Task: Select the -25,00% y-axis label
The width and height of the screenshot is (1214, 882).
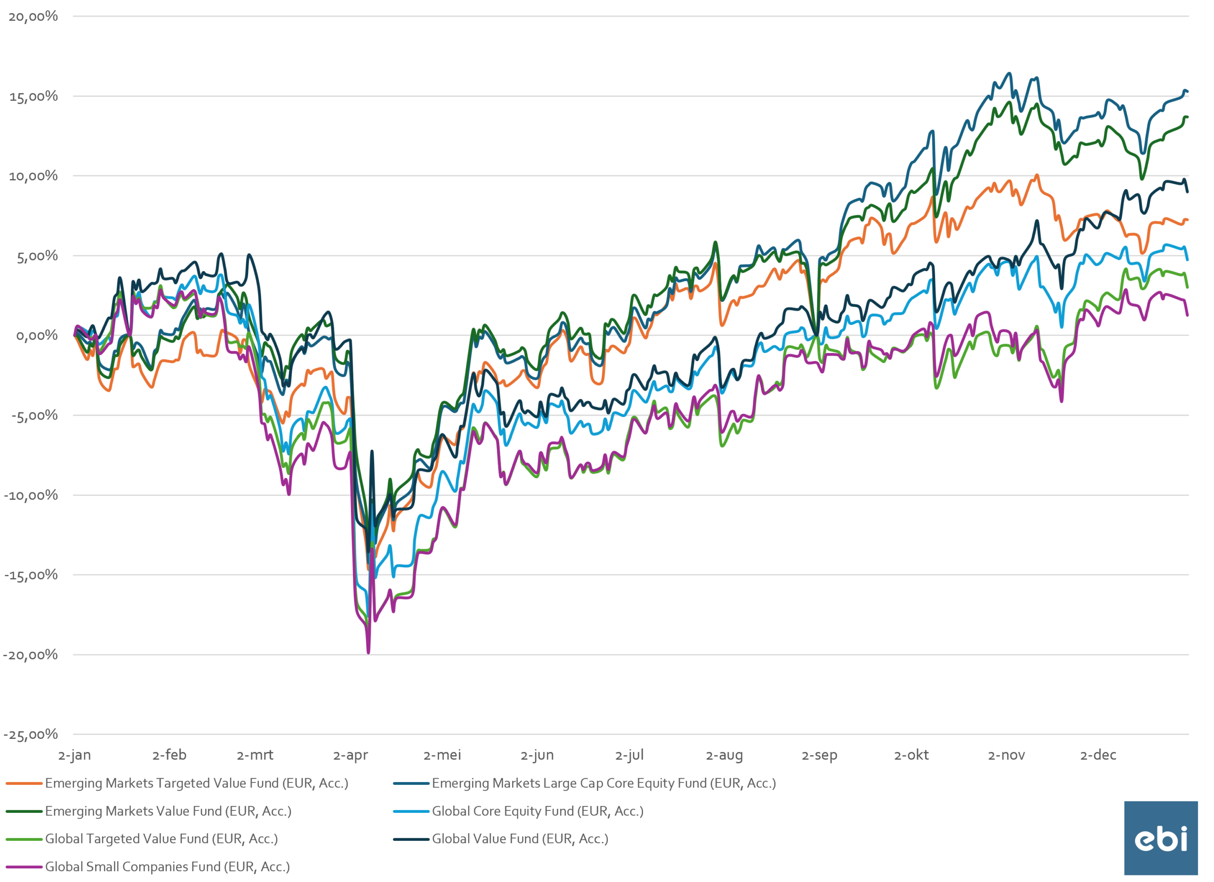Action: click(31, 735)
